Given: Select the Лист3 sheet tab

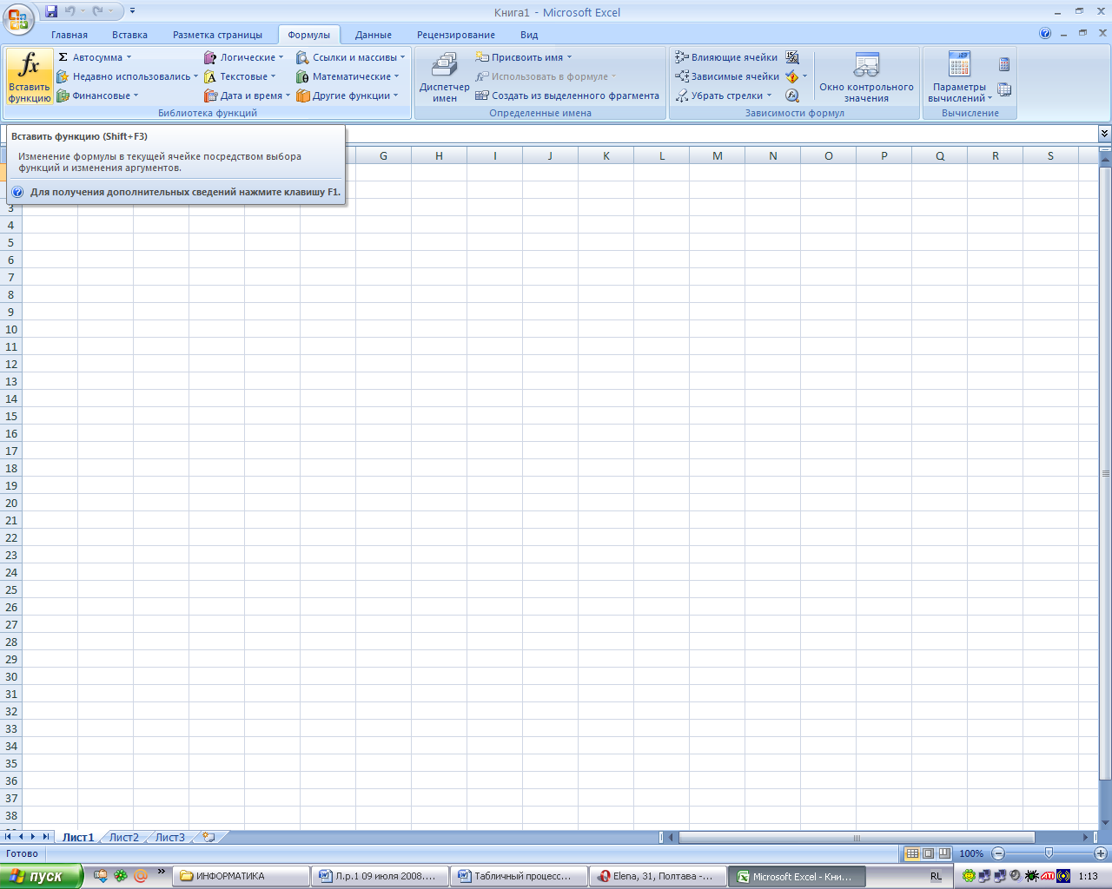Looking at the screenshot, I should [170, 838].
